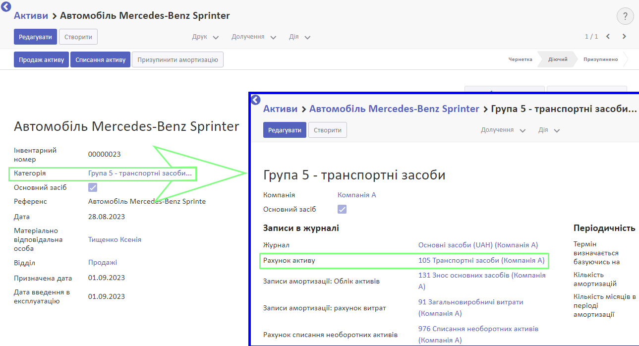Viewport: 639px width, 346px height.
Task: Open Продажі department link
Action: (103, 263)
